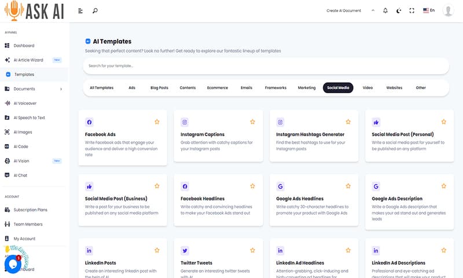The width and height of the screenshot is (463, 278).
Task: Enter fullscreen mode icon
Action: [411, 10]
